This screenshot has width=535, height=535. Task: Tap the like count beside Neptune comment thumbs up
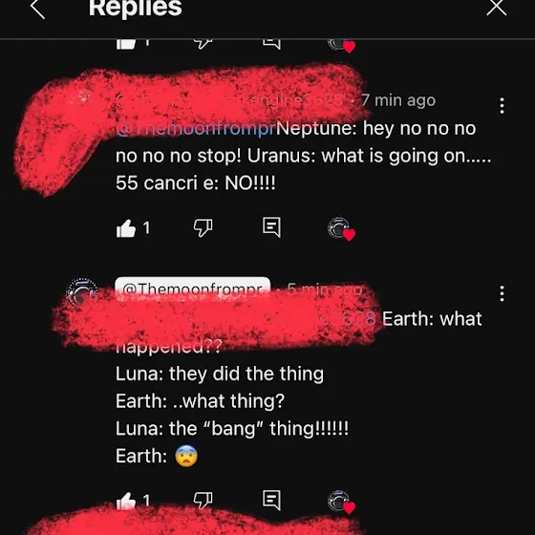click(x=146, y=227)
